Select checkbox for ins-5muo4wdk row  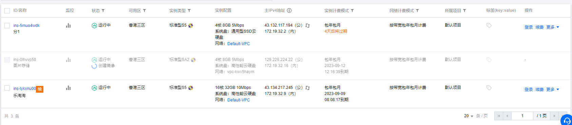(7, 26)
